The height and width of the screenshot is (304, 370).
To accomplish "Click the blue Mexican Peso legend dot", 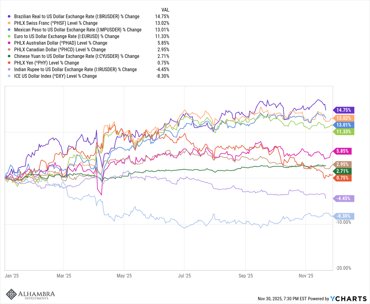I will tap(10, 30).
